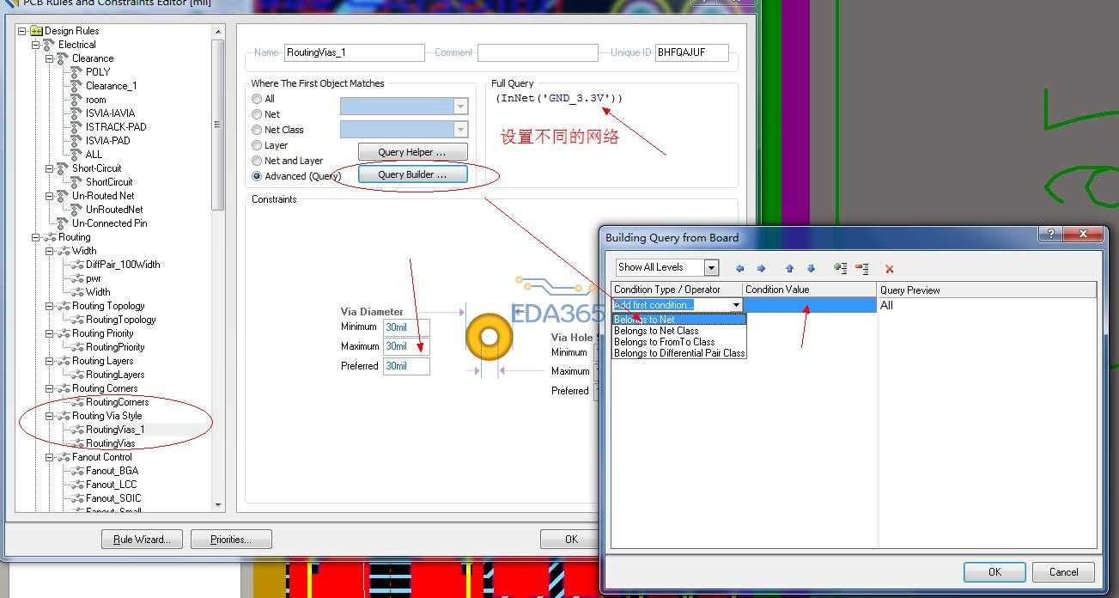Open the Net combo box dropdown
The image size is (1119, 598).
pyautogui.click(x=460, y=107)
